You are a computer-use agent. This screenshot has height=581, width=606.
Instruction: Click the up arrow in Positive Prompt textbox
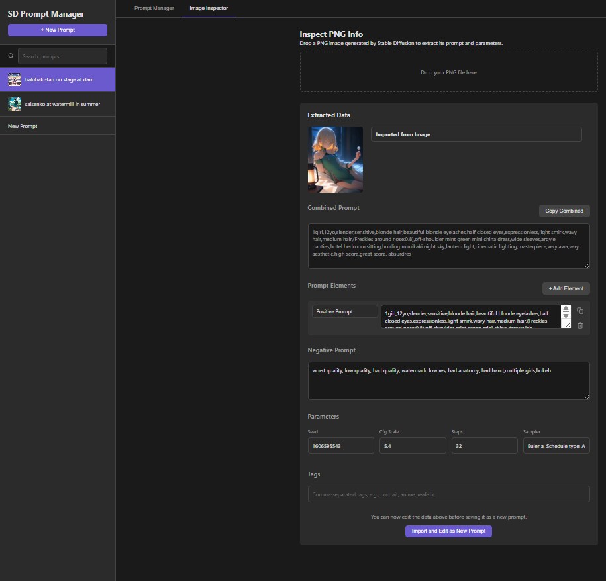coord(566,309)
